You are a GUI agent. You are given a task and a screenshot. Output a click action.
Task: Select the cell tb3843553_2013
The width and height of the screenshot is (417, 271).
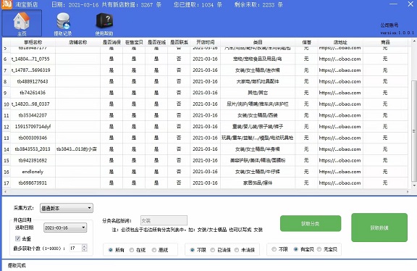click(x=33, y=149)
